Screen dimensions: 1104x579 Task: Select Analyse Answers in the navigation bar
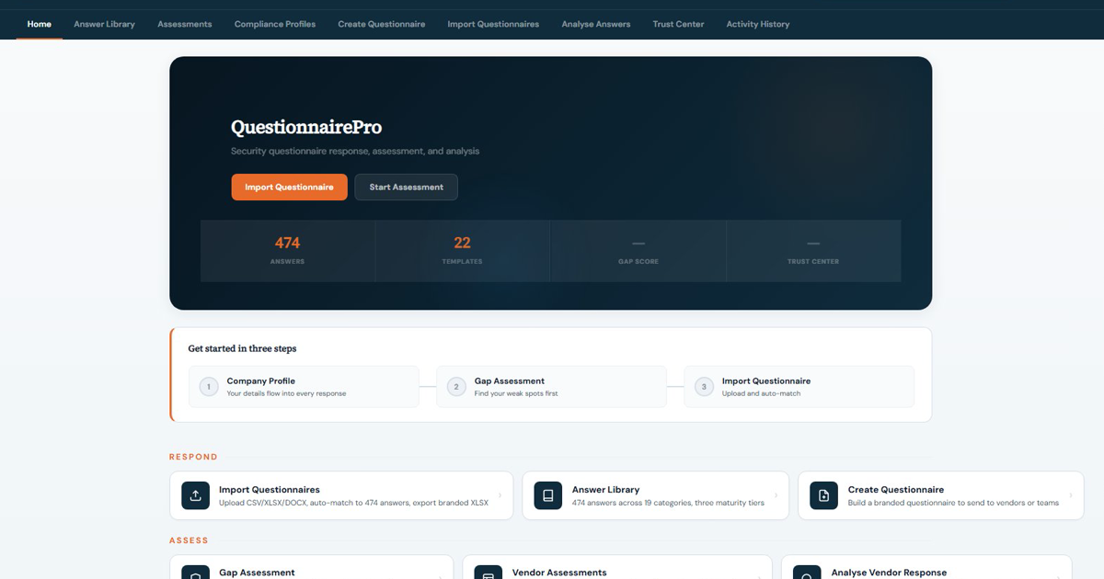[596, 24]
